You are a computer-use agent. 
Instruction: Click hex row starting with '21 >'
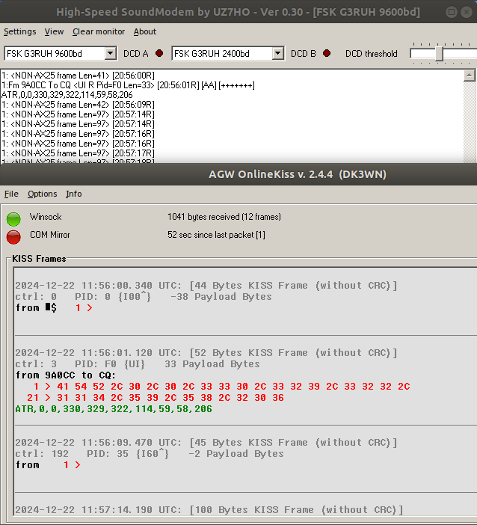pyautogui.click(x=156, y=397)
